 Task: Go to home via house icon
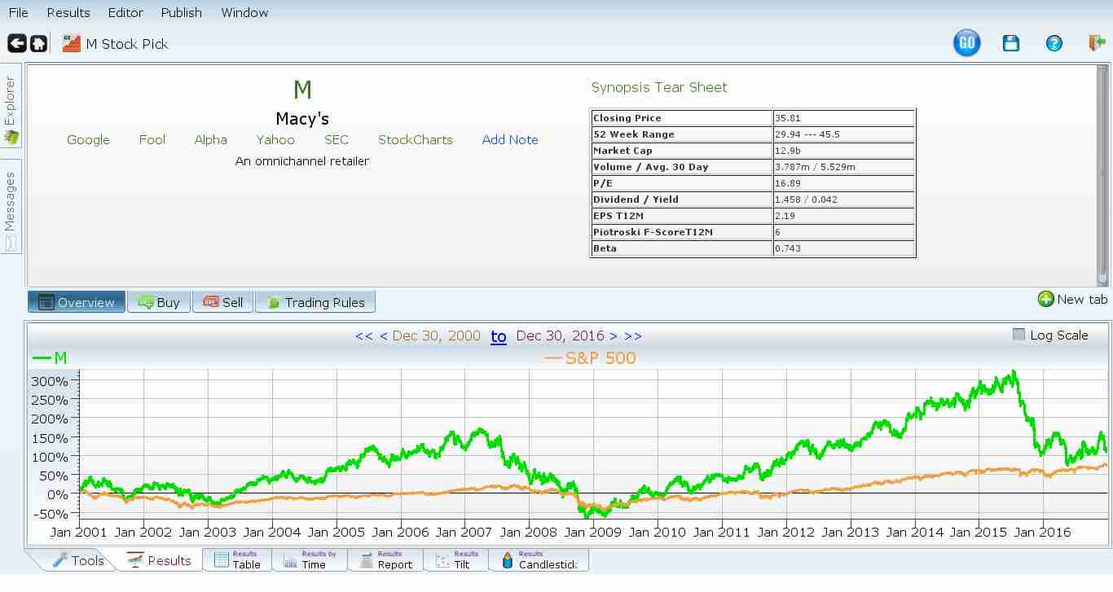[x=38, y=43]
